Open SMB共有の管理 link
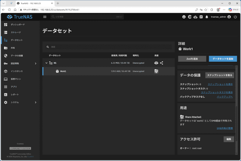This screenshot has height=161, width=241. 225,128
